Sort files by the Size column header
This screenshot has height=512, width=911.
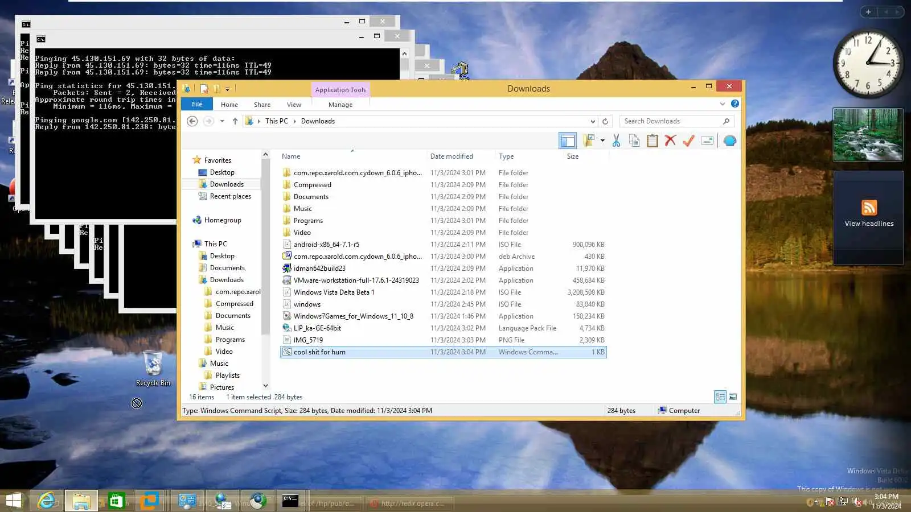pos(573,156)
